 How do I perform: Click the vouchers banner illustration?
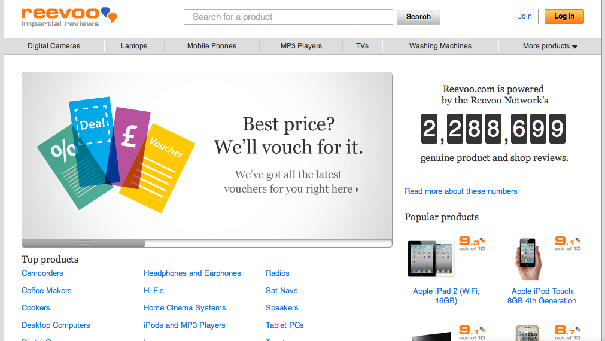pyautogui.click(x=116, y=154)
